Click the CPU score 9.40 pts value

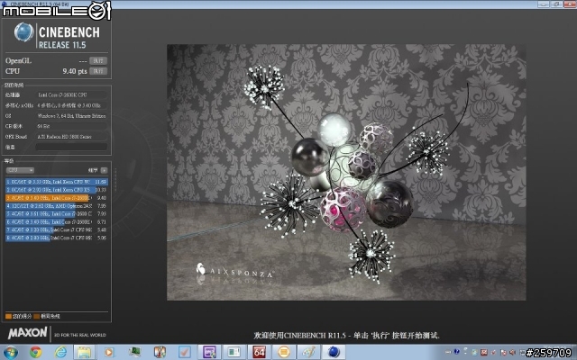click(x=74, y=71)
